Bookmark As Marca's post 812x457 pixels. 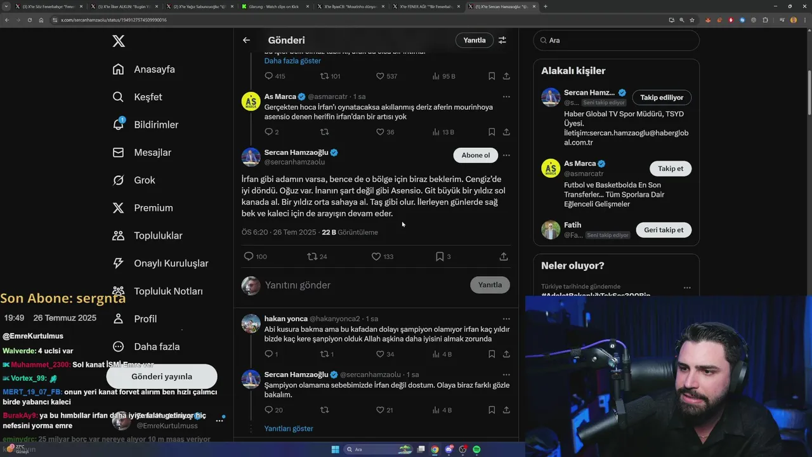(492, 132)
